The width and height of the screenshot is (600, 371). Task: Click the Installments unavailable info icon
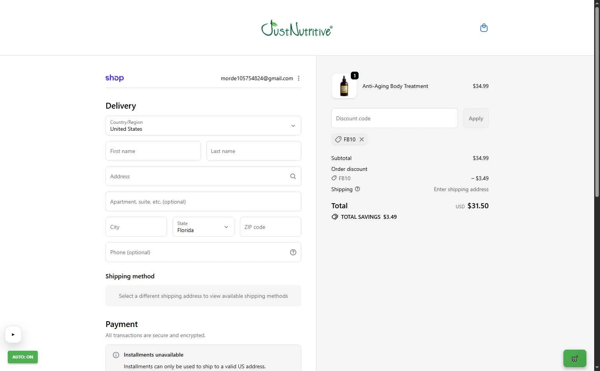point(116,355)
